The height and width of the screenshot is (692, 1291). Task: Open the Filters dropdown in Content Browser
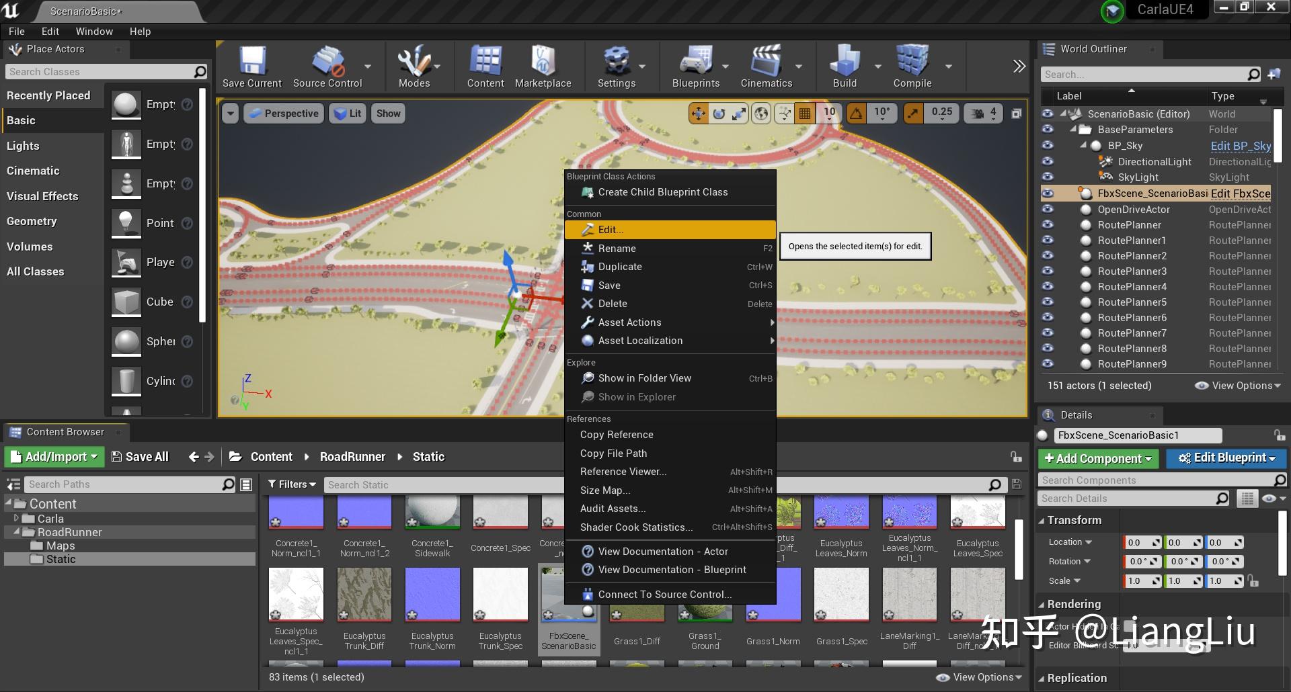click(x=292, y=484)
